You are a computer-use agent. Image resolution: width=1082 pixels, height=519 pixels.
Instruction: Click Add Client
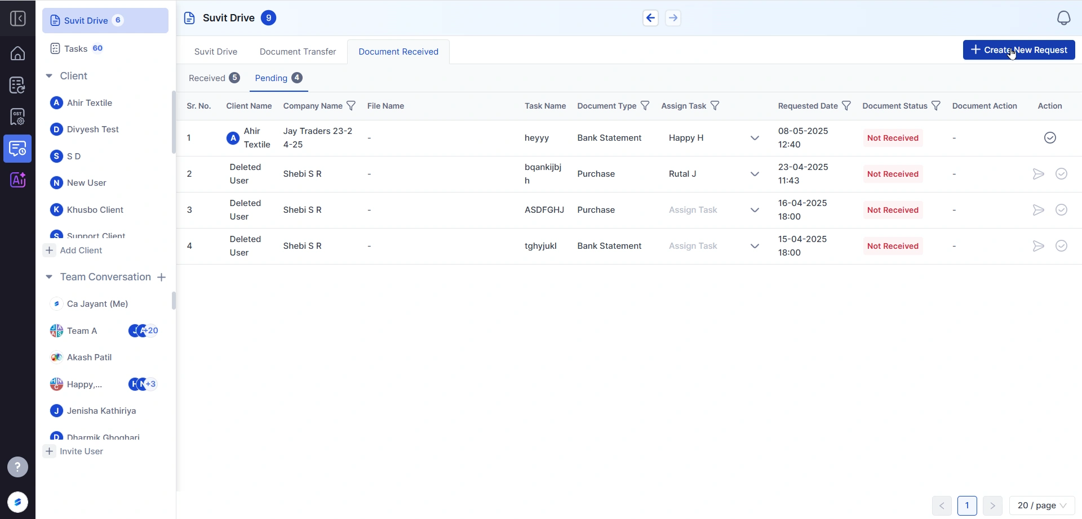[74, 250]
